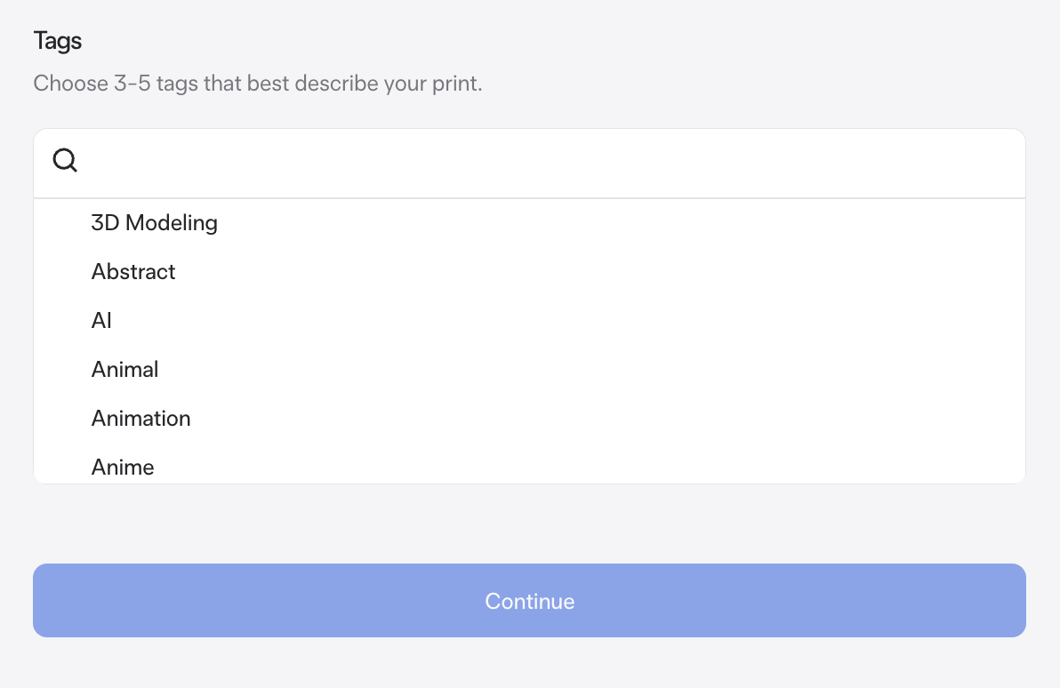Screen dimensions: 1060x688
Task: Mark the print as Animation
Action: [529, 419]
